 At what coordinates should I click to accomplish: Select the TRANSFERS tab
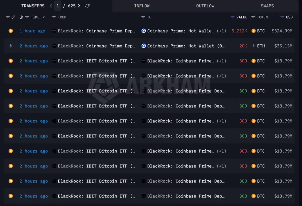33,6
